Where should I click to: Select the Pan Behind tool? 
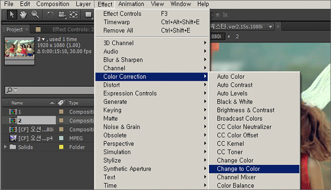point(74,15)
